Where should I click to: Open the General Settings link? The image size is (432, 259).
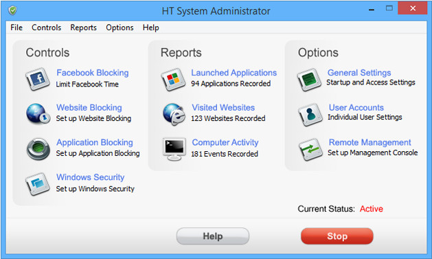click(359, 73)
